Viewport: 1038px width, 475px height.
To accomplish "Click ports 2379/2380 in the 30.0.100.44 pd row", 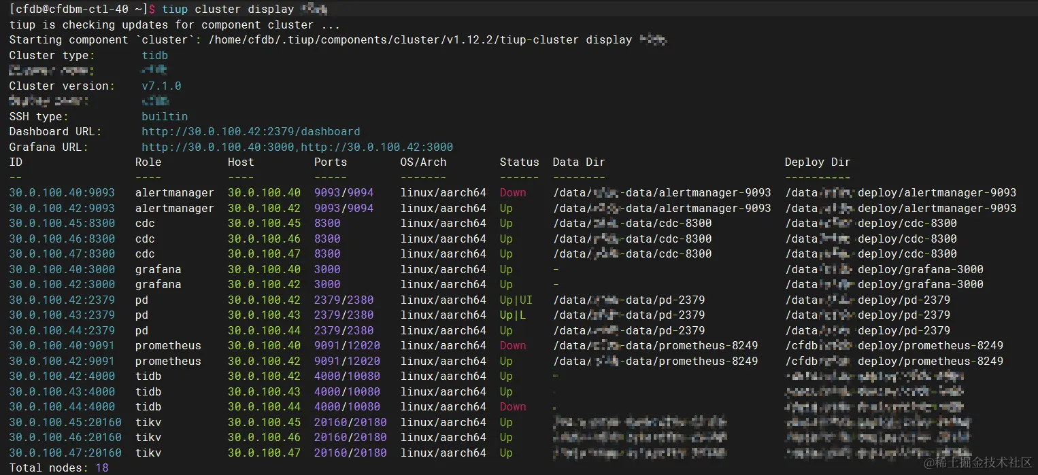I will 344,330.
